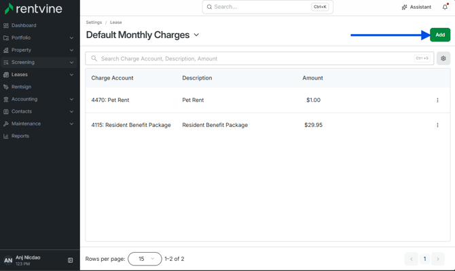
Task: Click Settings breadcrumb link
Action: pos(94,22)
